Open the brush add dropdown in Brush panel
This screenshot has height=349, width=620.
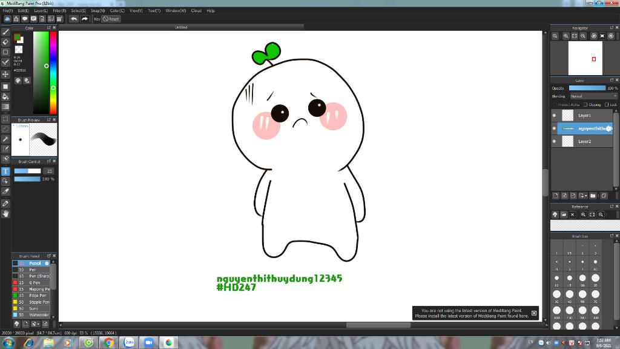(x=38, y=324)
